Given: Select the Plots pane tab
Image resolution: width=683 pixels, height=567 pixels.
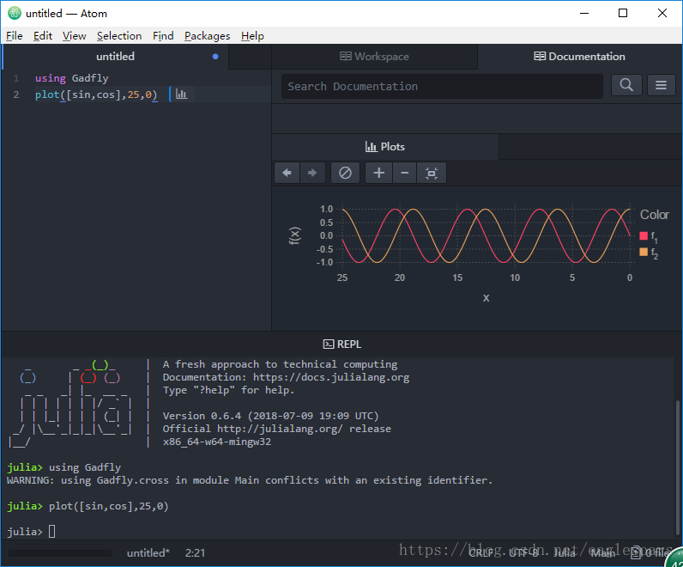Looking at the screenshot, I should (x=385, y=147).
